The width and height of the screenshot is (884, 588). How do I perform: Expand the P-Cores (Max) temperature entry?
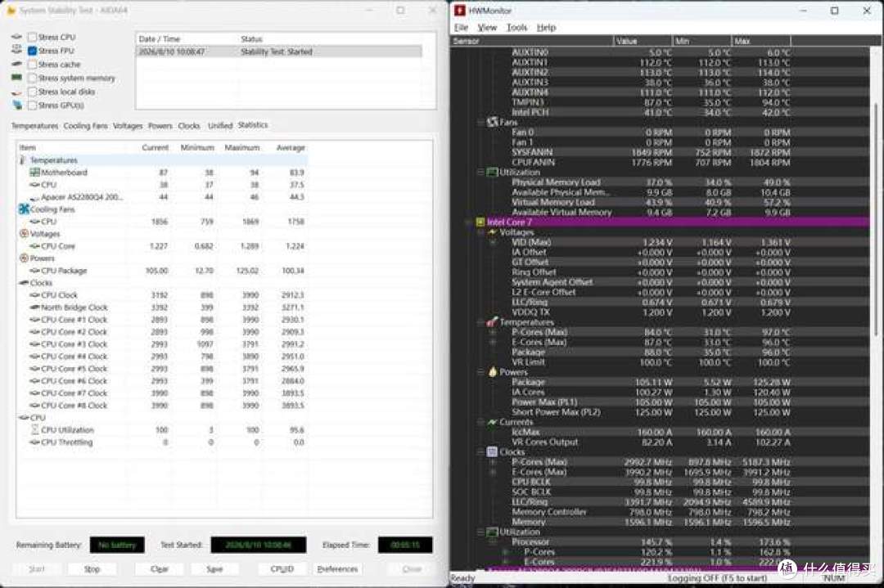click(x=493, y=332)
